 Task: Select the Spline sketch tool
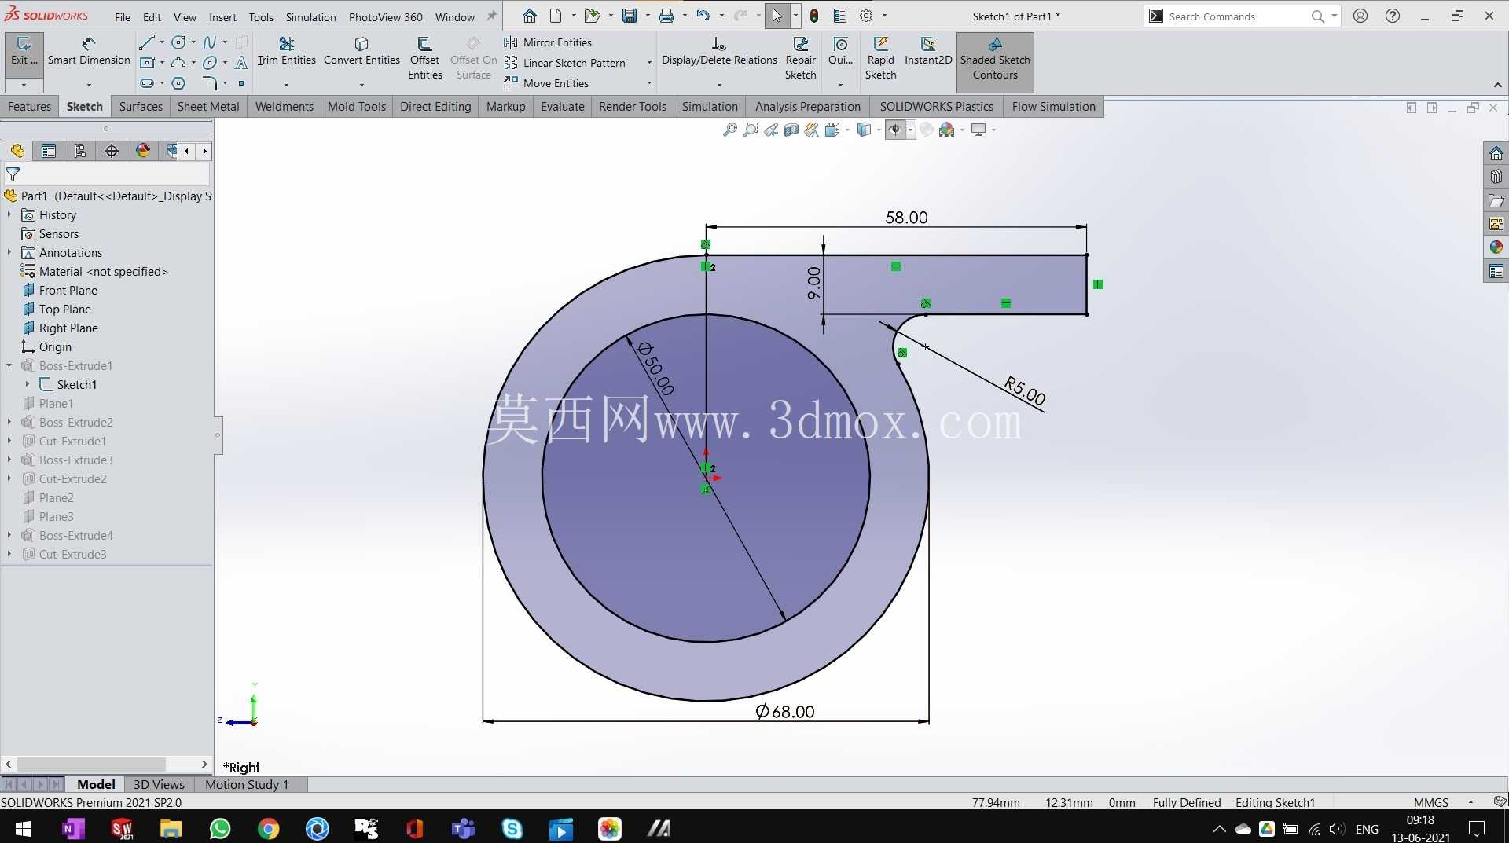210,42
